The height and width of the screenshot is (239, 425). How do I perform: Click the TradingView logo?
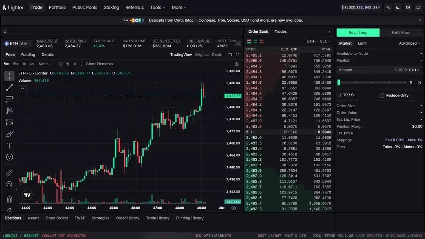click(x=27, y=195)
